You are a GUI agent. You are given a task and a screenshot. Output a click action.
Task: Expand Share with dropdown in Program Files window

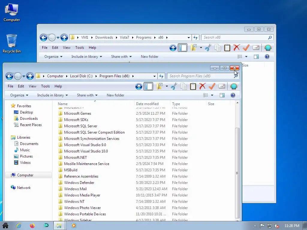pos(87,95)
